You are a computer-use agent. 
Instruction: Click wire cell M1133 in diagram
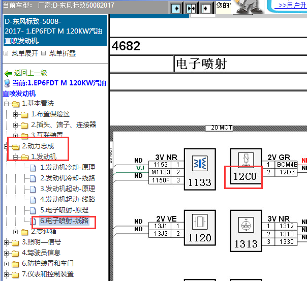point(161,172)
